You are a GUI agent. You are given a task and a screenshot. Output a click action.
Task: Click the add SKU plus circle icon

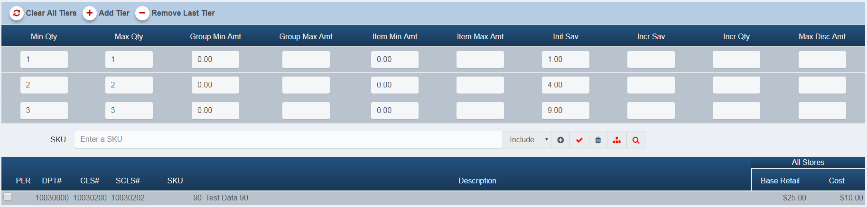560,140
